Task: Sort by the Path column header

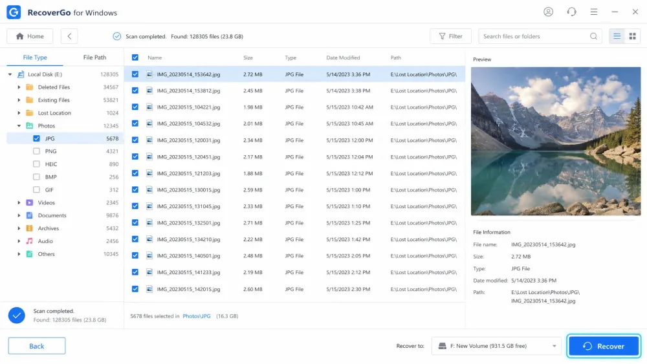Action: pyautogui.click(x=396, y=58)
